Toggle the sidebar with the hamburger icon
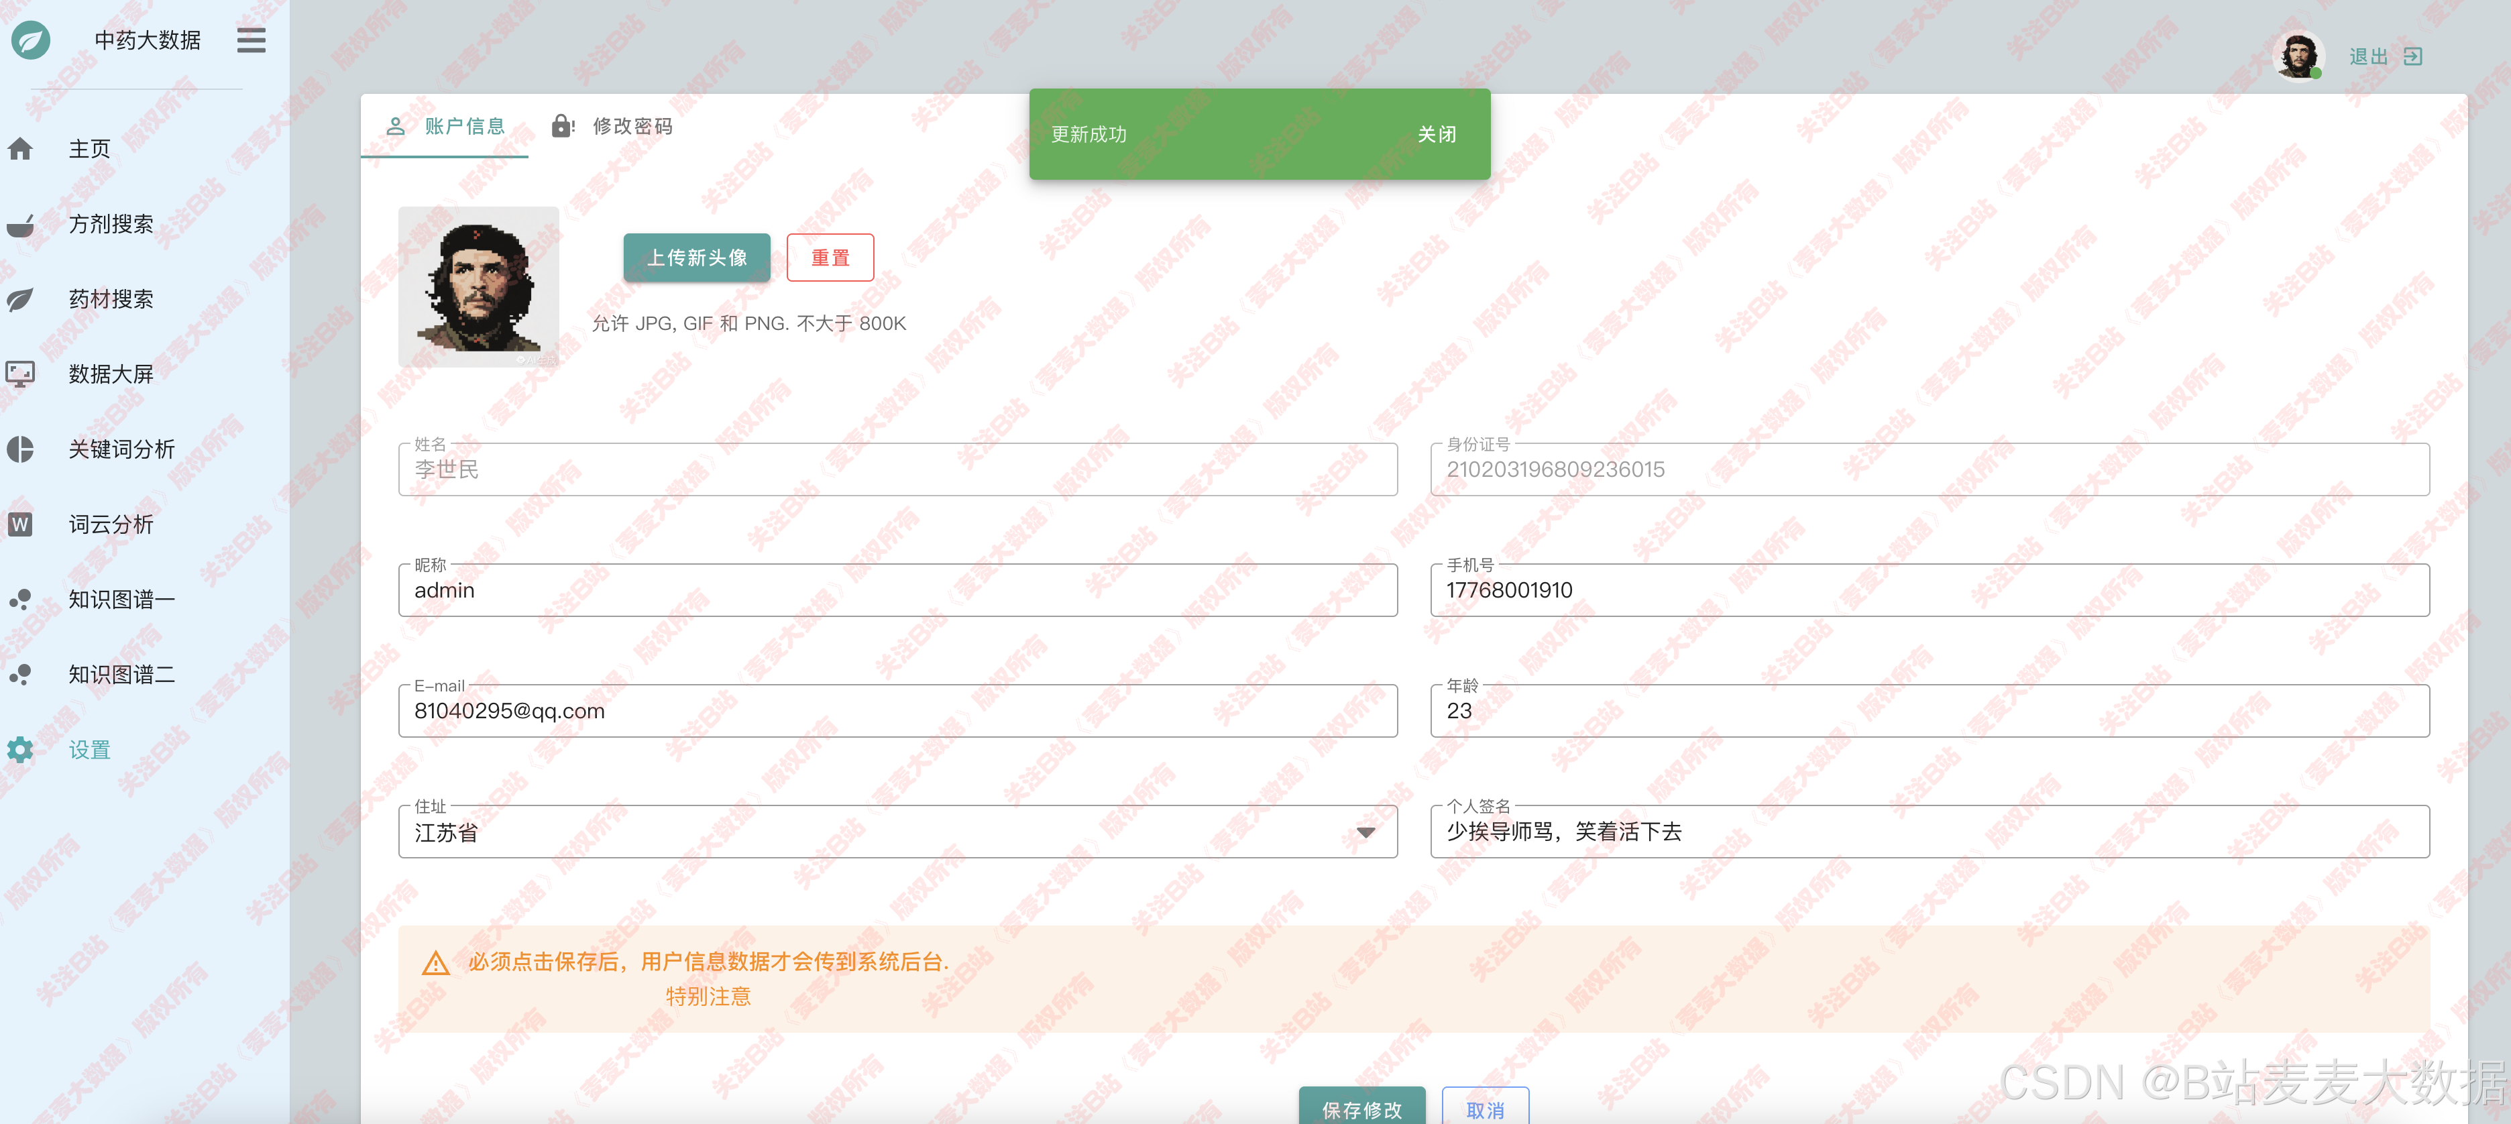2511x1124 pixels. click(x=251, y=40)
